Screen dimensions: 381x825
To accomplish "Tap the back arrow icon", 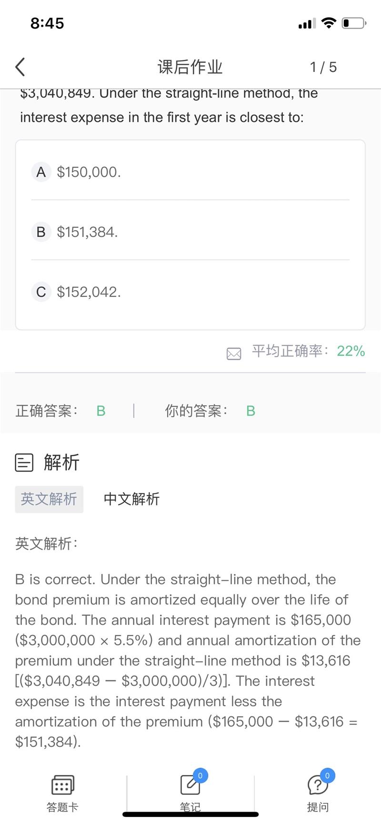I will pyautogui.click(x=20, y=67).
